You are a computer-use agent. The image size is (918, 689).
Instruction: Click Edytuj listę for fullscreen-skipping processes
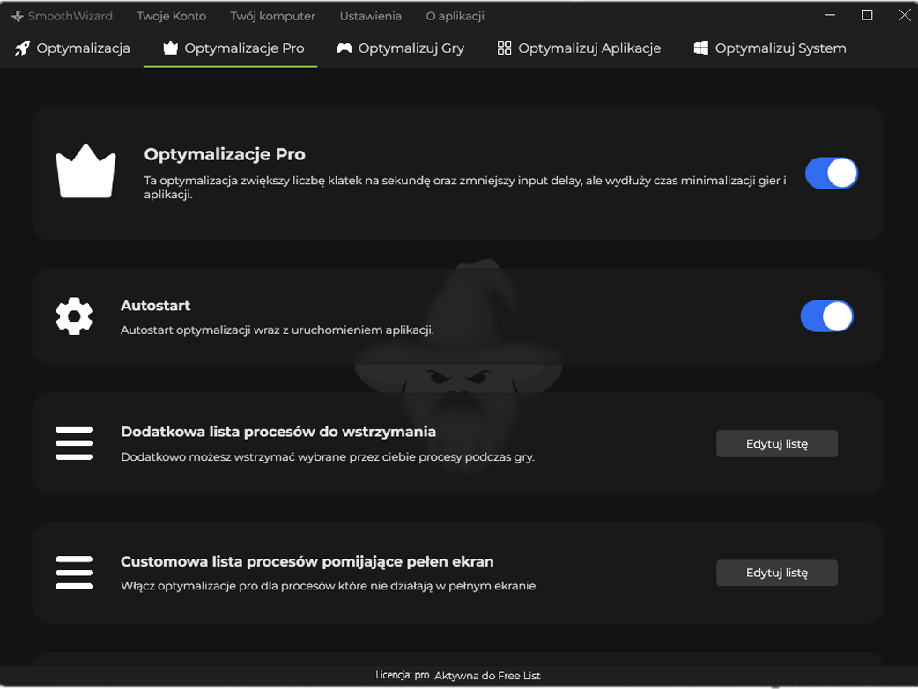pyautogui.click(x=776, y=573)
